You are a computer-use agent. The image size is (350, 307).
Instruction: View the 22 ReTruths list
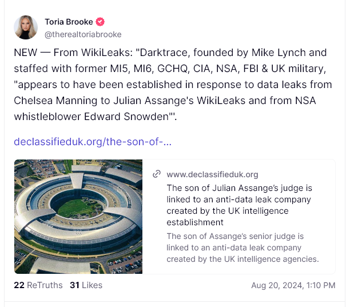38,285
